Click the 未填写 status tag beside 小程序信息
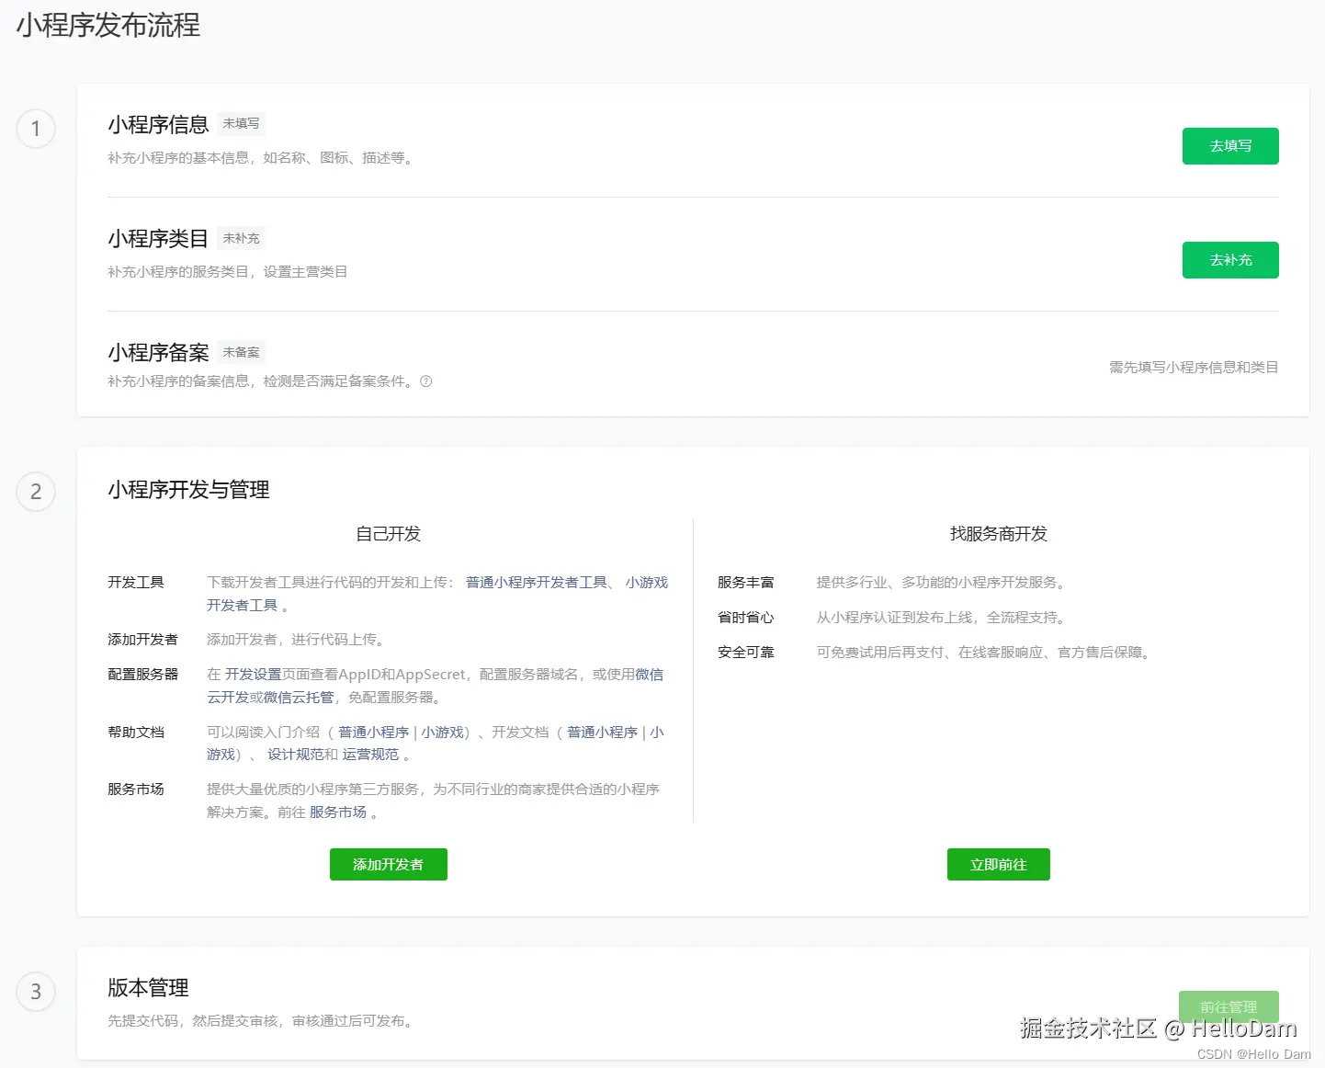This screenshot has width=1325, height=1068. point(241,123)
